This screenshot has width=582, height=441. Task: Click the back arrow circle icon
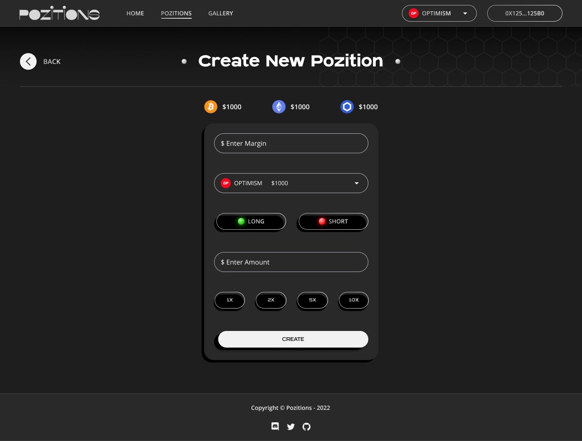[28, 61]
